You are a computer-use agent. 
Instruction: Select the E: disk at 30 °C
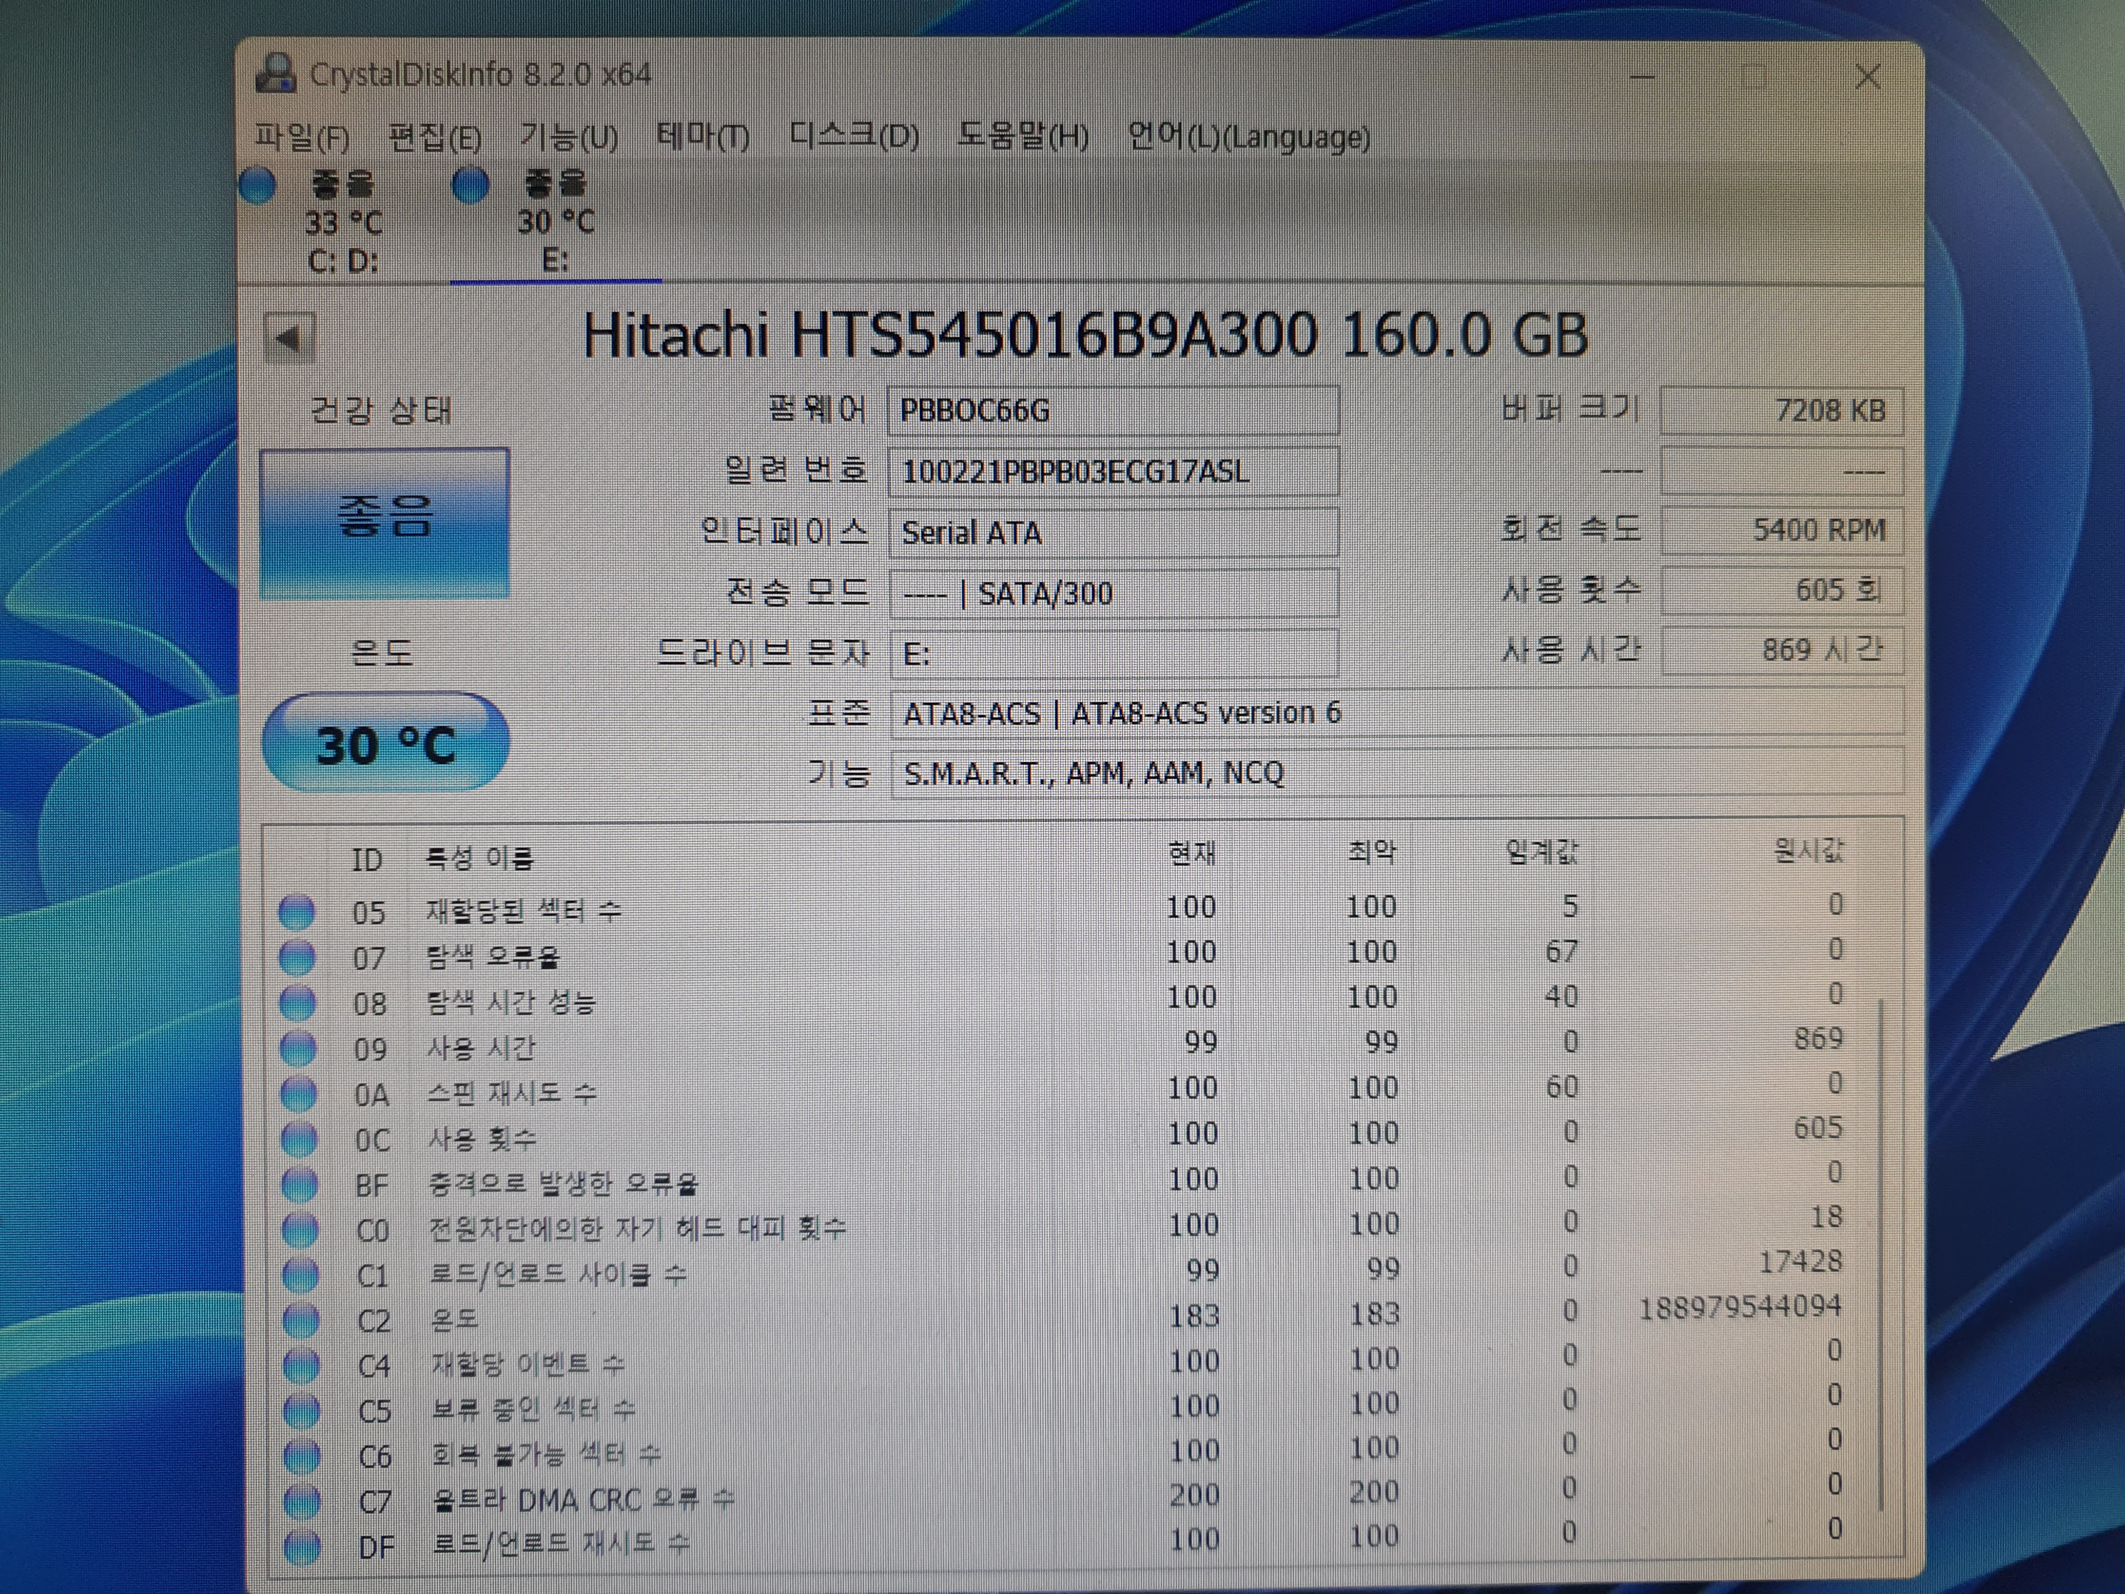(x=556, y=222)
